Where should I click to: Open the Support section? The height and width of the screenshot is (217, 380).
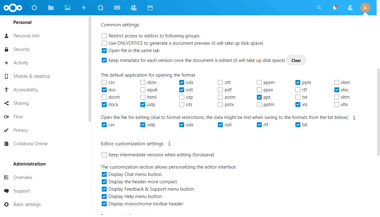(x=21, y=191)
